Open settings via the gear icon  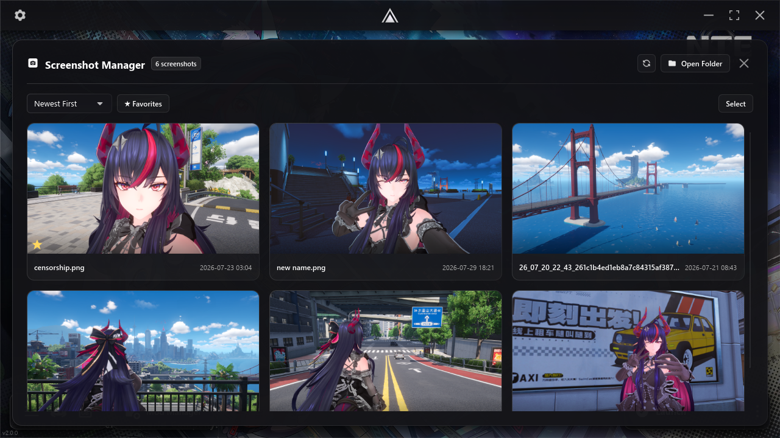[x=20, y=15]
